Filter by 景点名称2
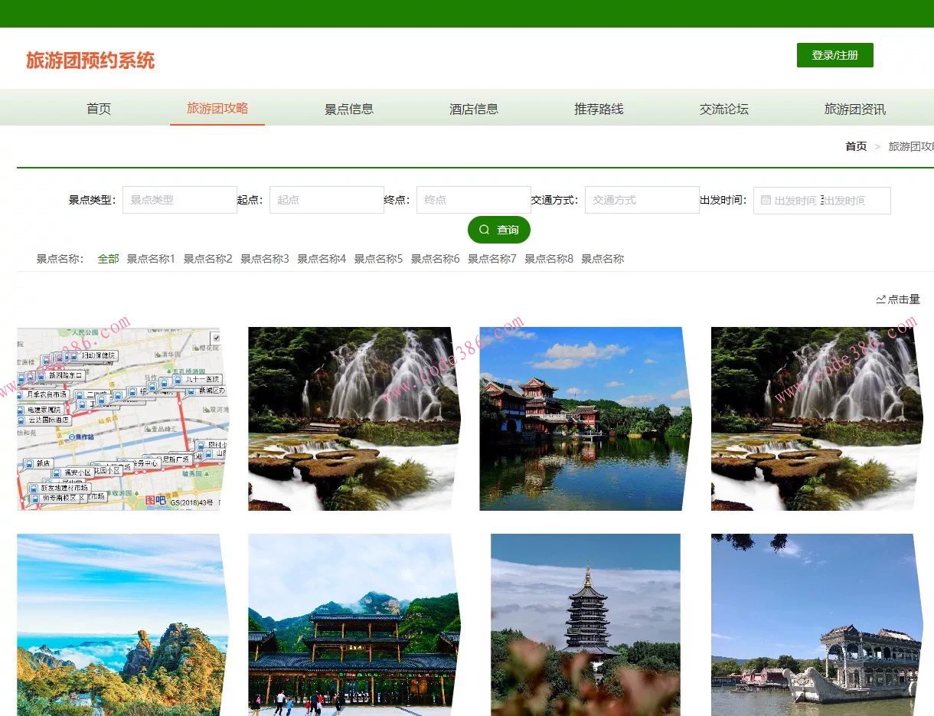The height and width of the screenshot is (716, 934). 207,259
